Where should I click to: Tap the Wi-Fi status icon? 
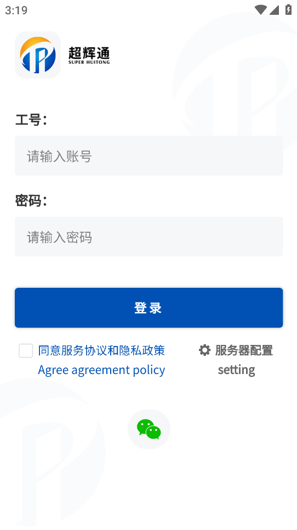click(260, 10)
